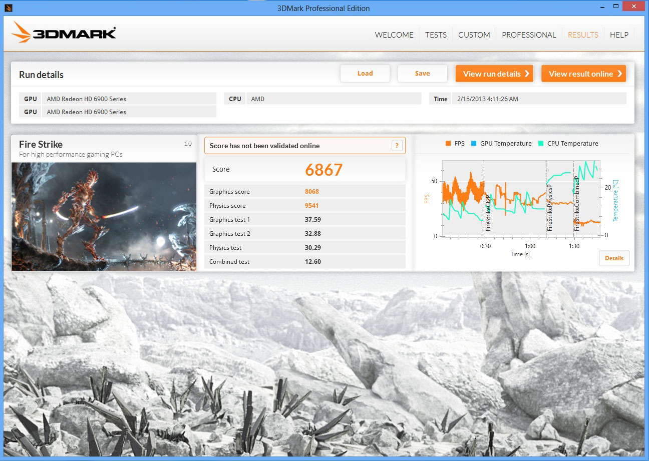The image size is (649, 461).
Task: Click View run details button
Action: (494, 74)
